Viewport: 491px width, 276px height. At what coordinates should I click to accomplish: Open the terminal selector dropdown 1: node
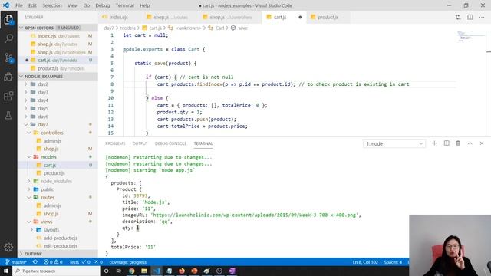[x=394, y=143]
